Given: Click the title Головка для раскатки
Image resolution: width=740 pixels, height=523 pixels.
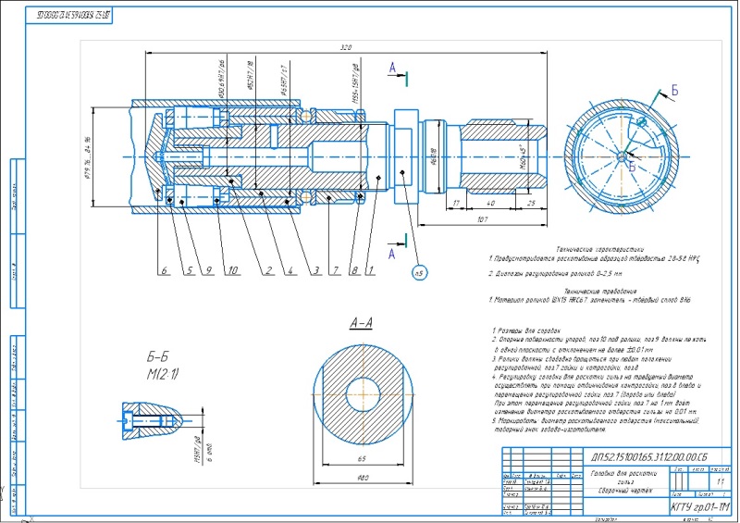Looking at the screenshot, I should click(x=623, y=473).
